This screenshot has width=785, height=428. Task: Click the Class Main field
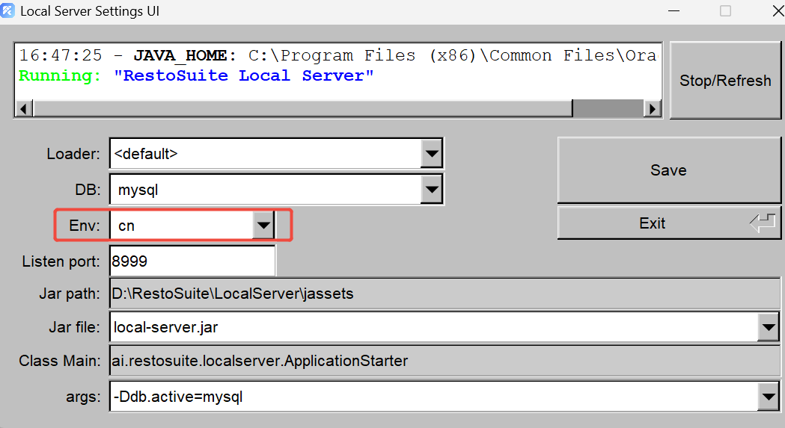tap(445, 361)
